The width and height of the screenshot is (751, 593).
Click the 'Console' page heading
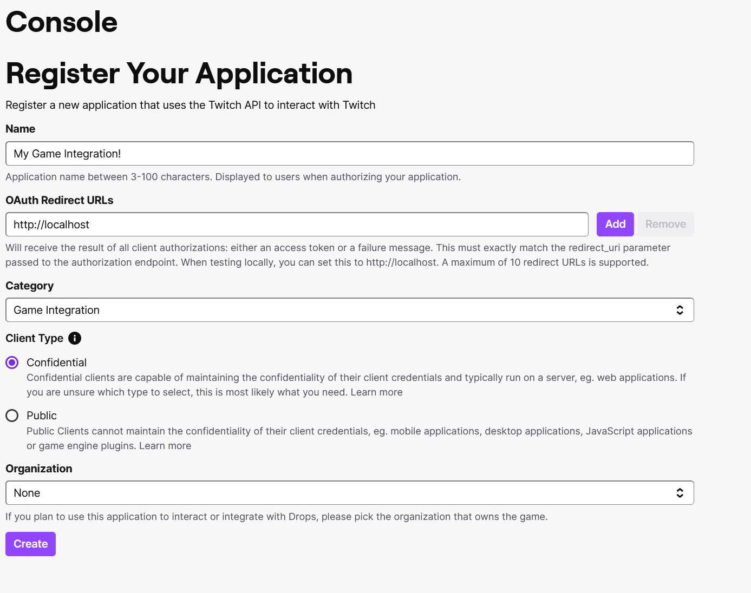(x=62, y=22)
